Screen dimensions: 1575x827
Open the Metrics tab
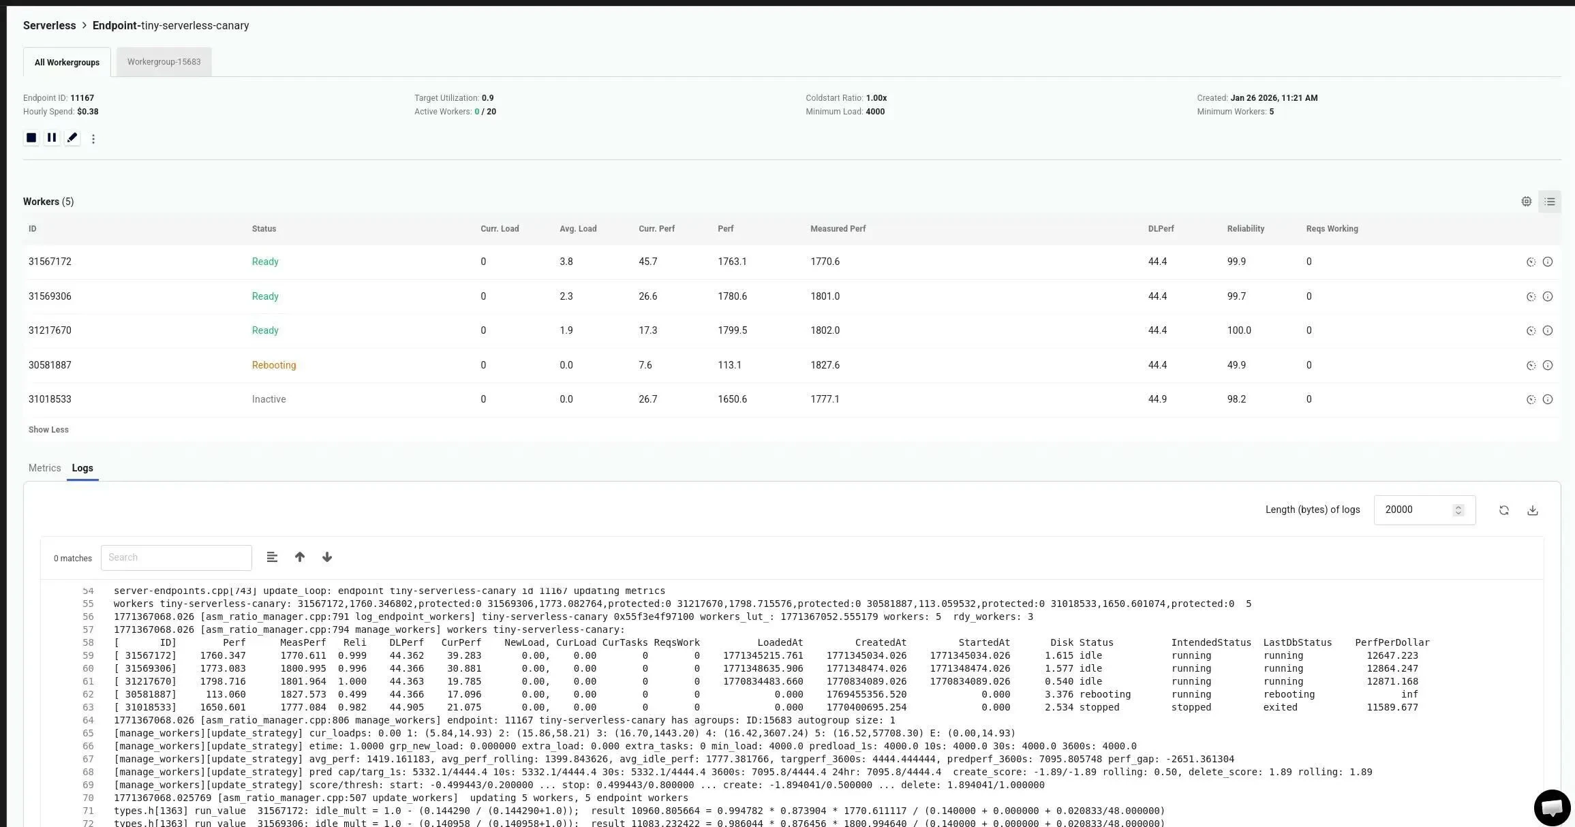coord(44,468)
